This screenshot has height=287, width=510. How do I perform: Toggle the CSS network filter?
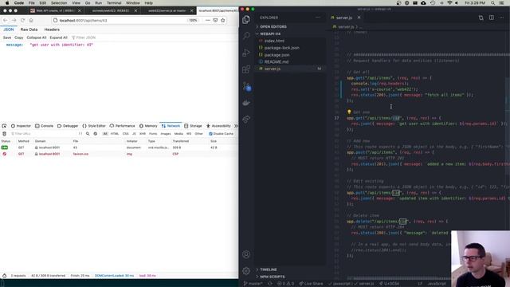pos(126,134)
